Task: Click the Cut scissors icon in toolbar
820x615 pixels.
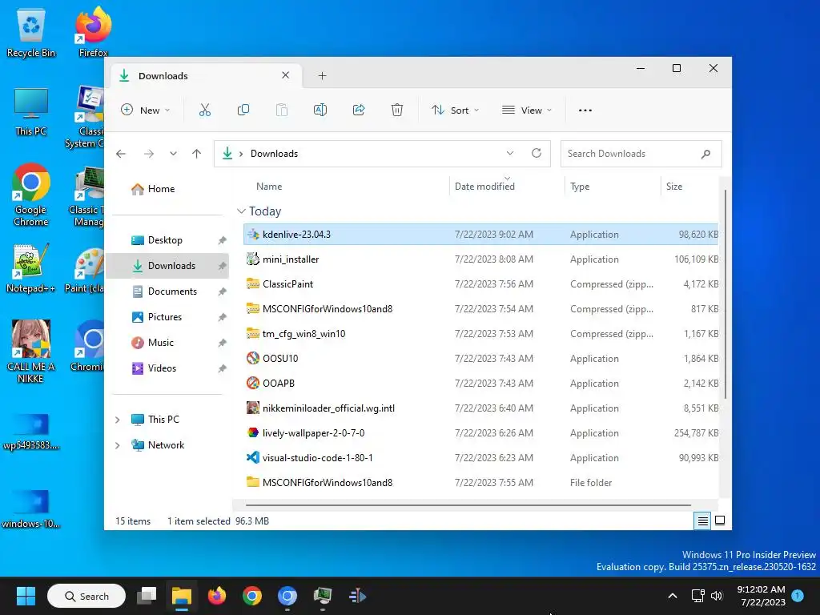Action: (x=204, y=110)
